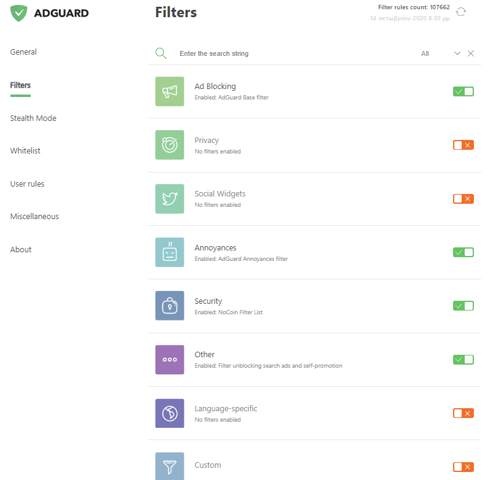This screenshot has width=488, height=480.
Task: Enable the Language-specific toggle
Action: (x=463, y=413)
